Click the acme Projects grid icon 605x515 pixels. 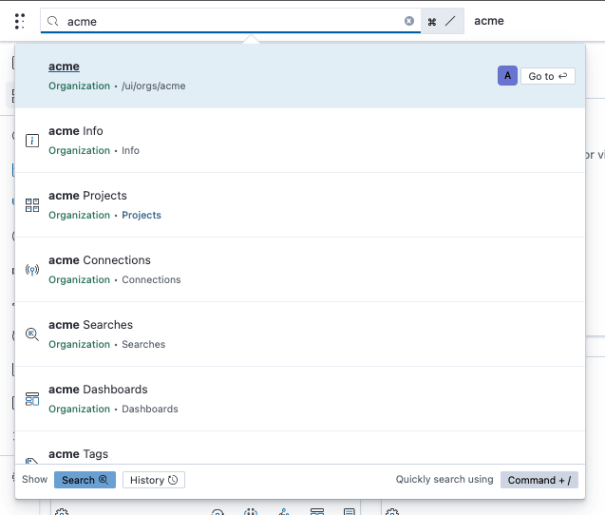[32, 205]
